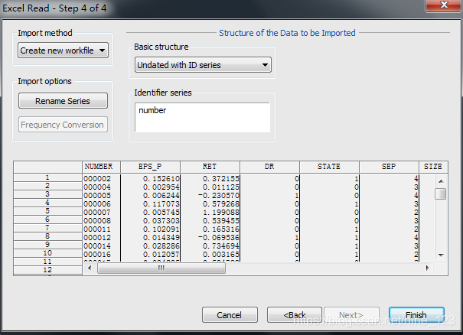
Task: Focus the Identifier series input field
Action: coord(202,117)
